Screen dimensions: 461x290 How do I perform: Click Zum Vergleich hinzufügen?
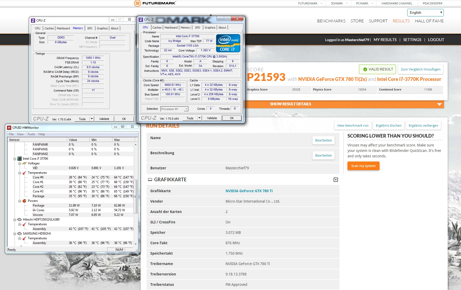point(421,69)
